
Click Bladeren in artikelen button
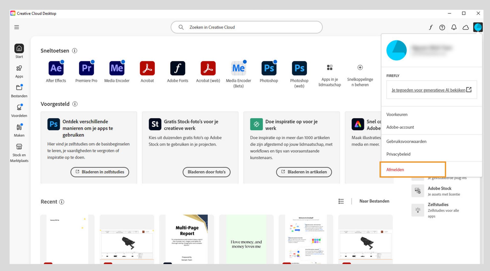point(304,172)
